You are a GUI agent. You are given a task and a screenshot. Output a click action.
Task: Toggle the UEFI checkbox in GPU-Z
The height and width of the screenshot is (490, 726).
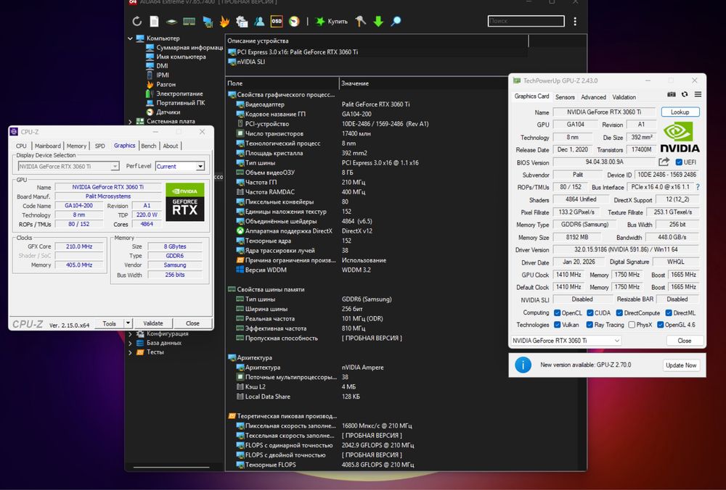click(x=679, y=162)
